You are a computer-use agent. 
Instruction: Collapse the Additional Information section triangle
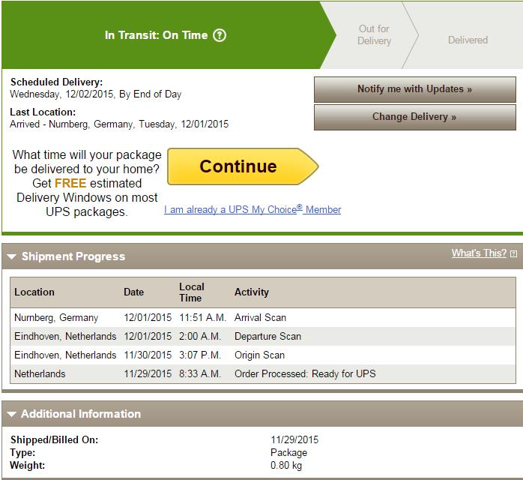click(x=12, y=414)
